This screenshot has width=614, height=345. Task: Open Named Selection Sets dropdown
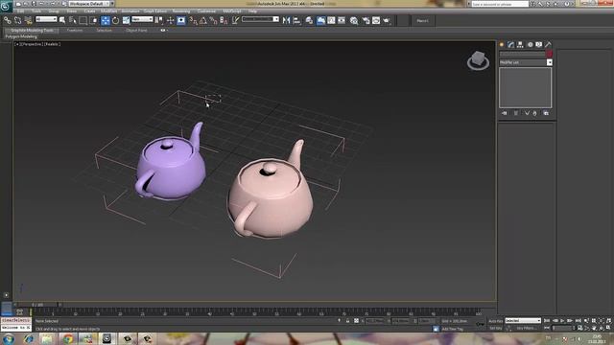260,19
